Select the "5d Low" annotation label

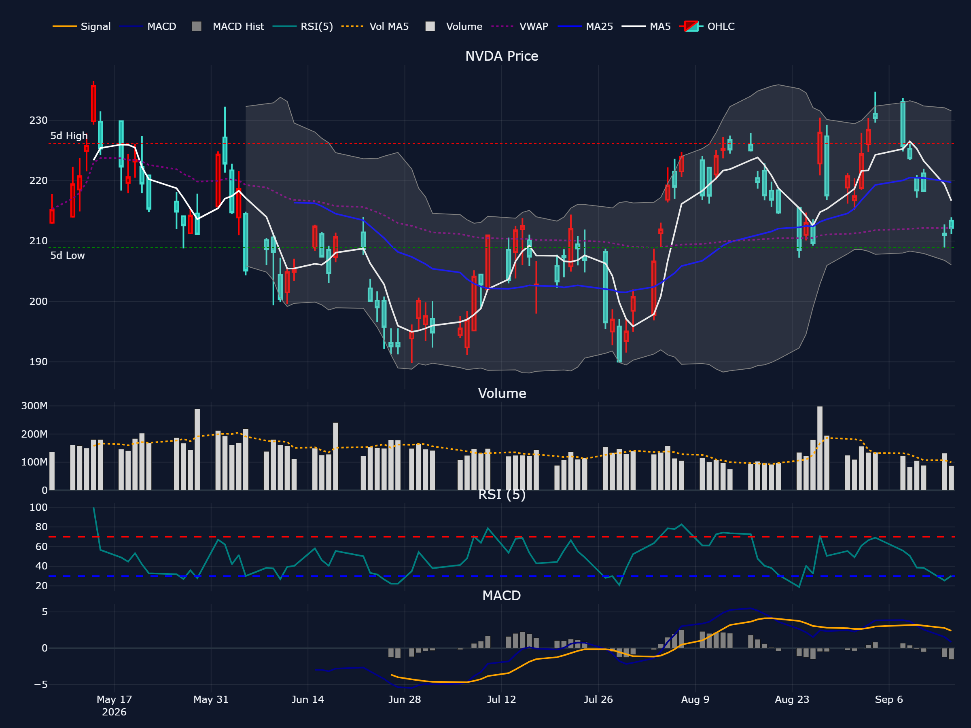point(67,255)
